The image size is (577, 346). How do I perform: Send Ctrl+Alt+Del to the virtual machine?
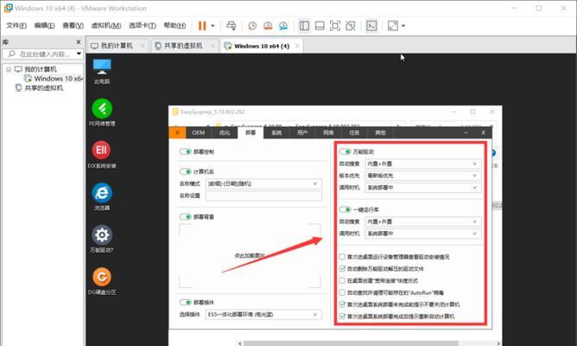click(231, 25)
